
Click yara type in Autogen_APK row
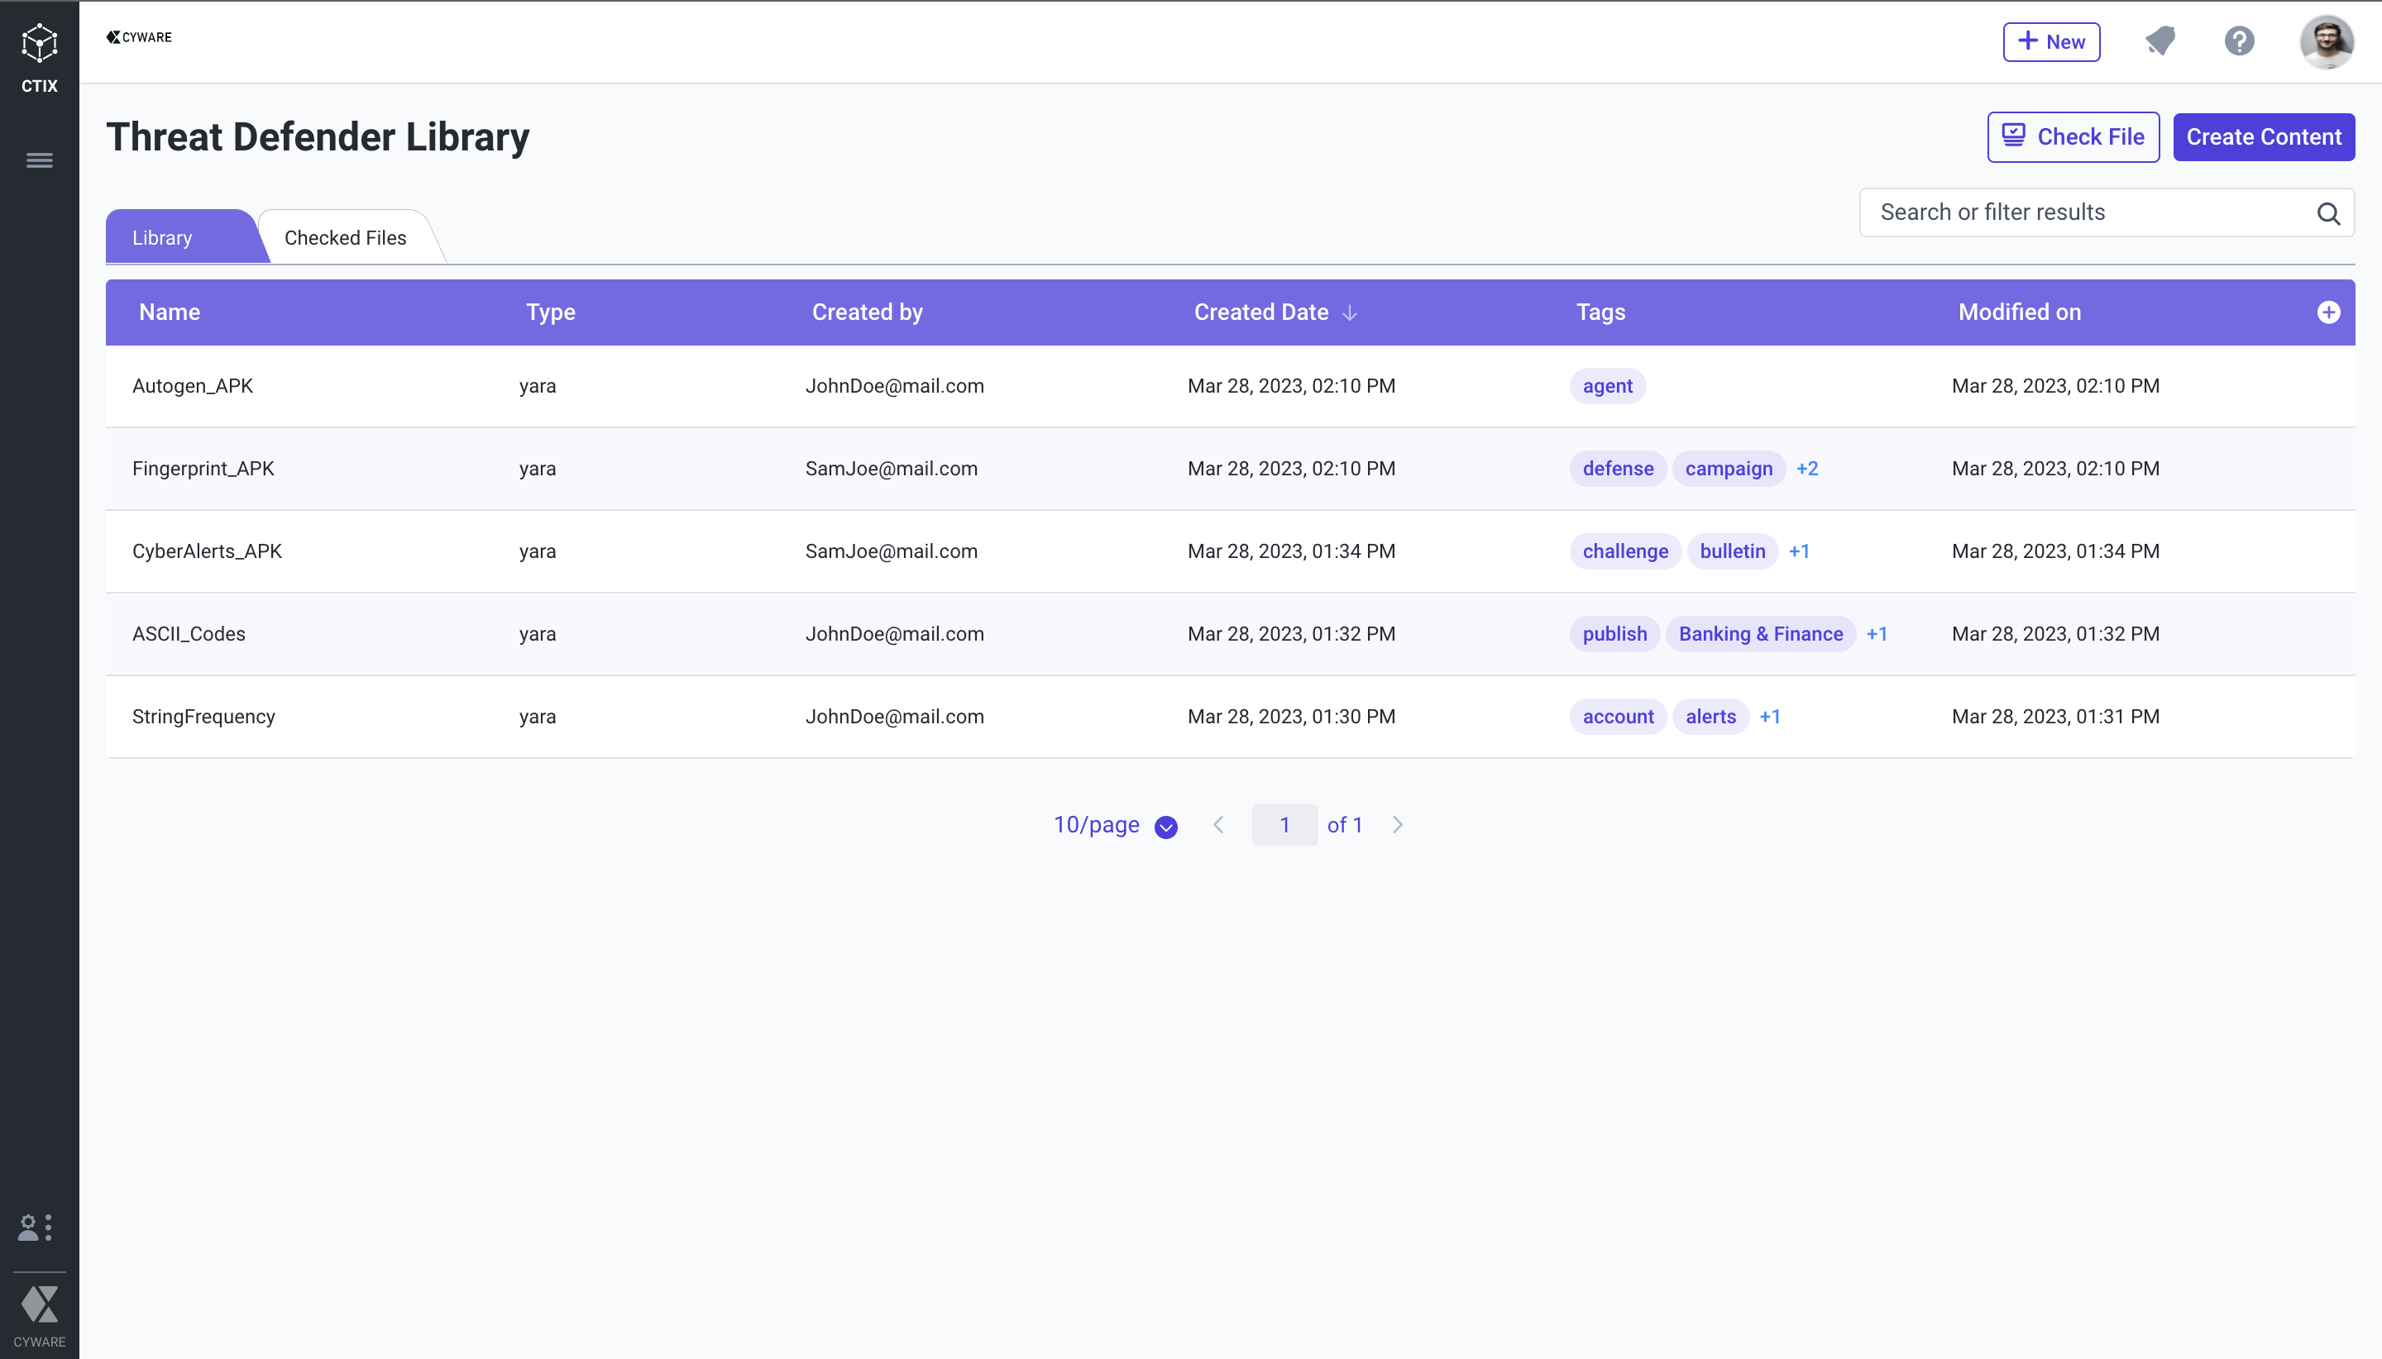(x=538, y=386)
